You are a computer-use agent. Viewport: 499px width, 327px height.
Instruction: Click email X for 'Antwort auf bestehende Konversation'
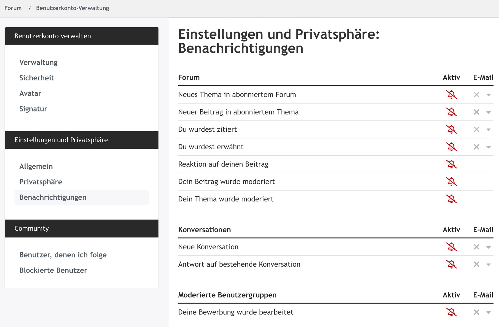coord(476,264)
